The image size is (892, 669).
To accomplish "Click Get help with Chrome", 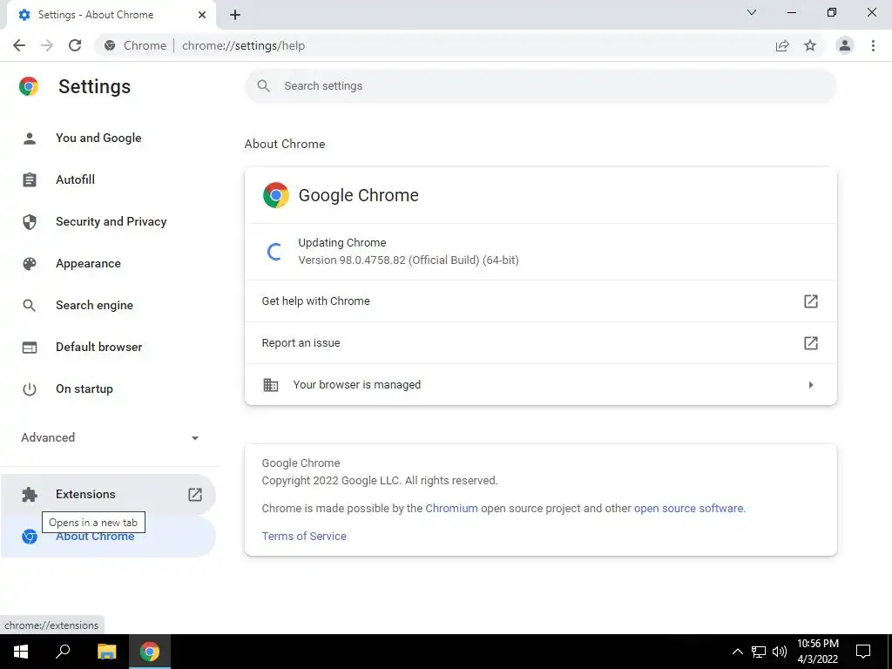I will click(x=540, y=301).
